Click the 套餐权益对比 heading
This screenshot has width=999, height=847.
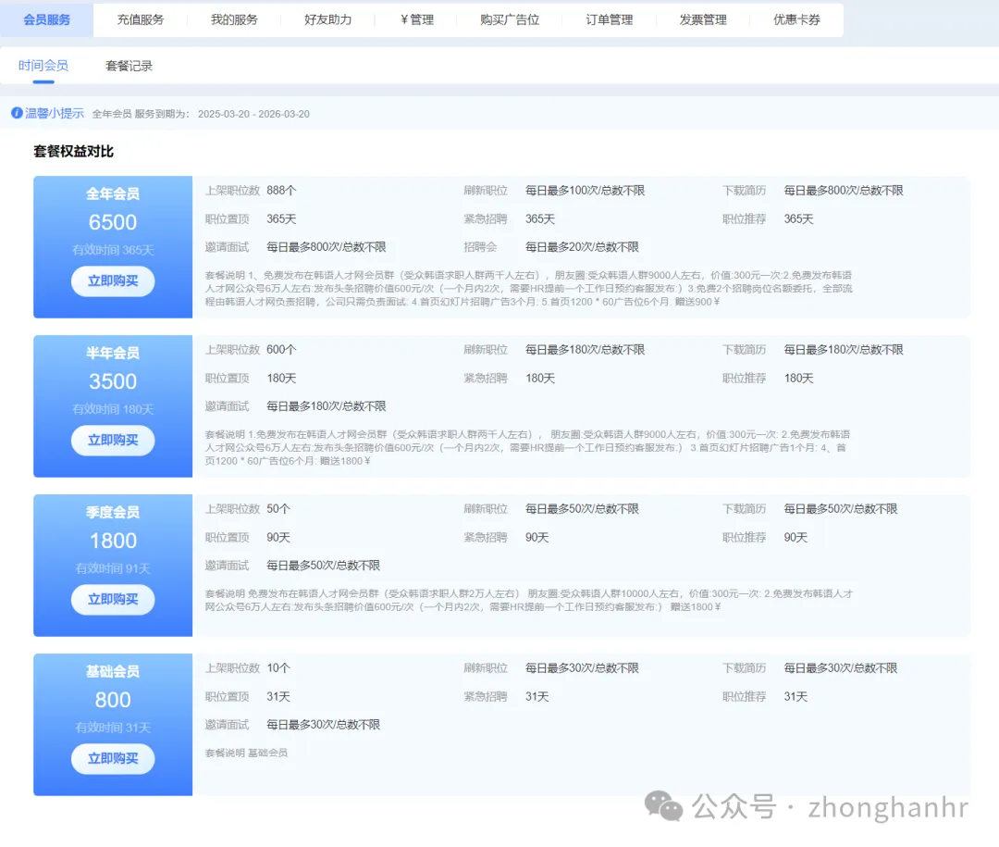click(73, 151)
